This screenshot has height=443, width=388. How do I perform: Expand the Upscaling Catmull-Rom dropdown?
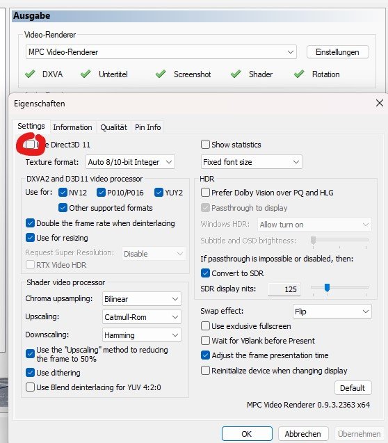(141, 317)
